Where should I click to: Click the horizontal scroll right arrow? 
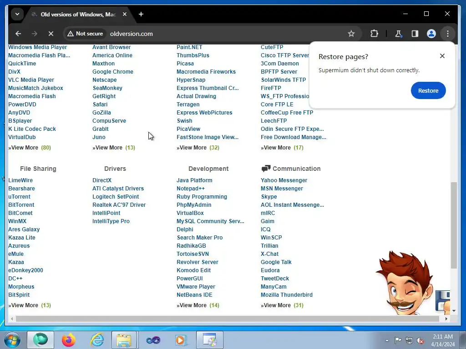(446, 319)
